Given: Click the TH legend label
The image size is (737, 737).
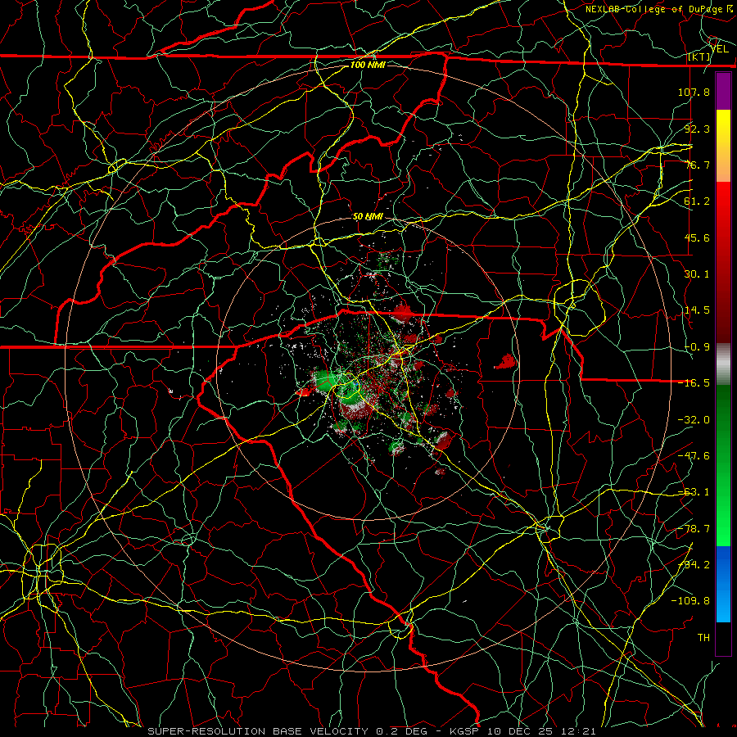Looking at the screenshot, I should (x=703, y=638).
